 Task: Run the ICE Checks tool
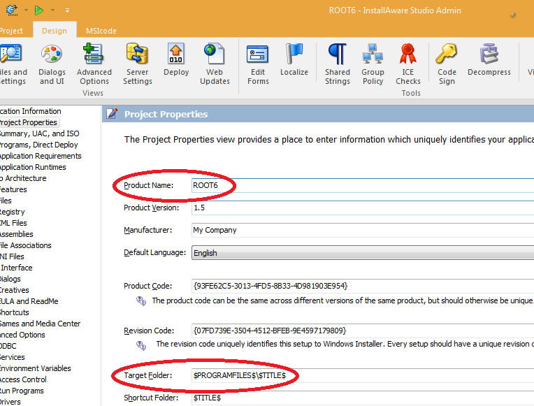407,64
